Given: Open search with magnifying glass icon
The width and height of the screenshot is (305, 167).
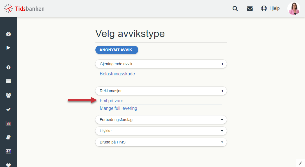Looking at the screenshot, I should tap(235, 8).
